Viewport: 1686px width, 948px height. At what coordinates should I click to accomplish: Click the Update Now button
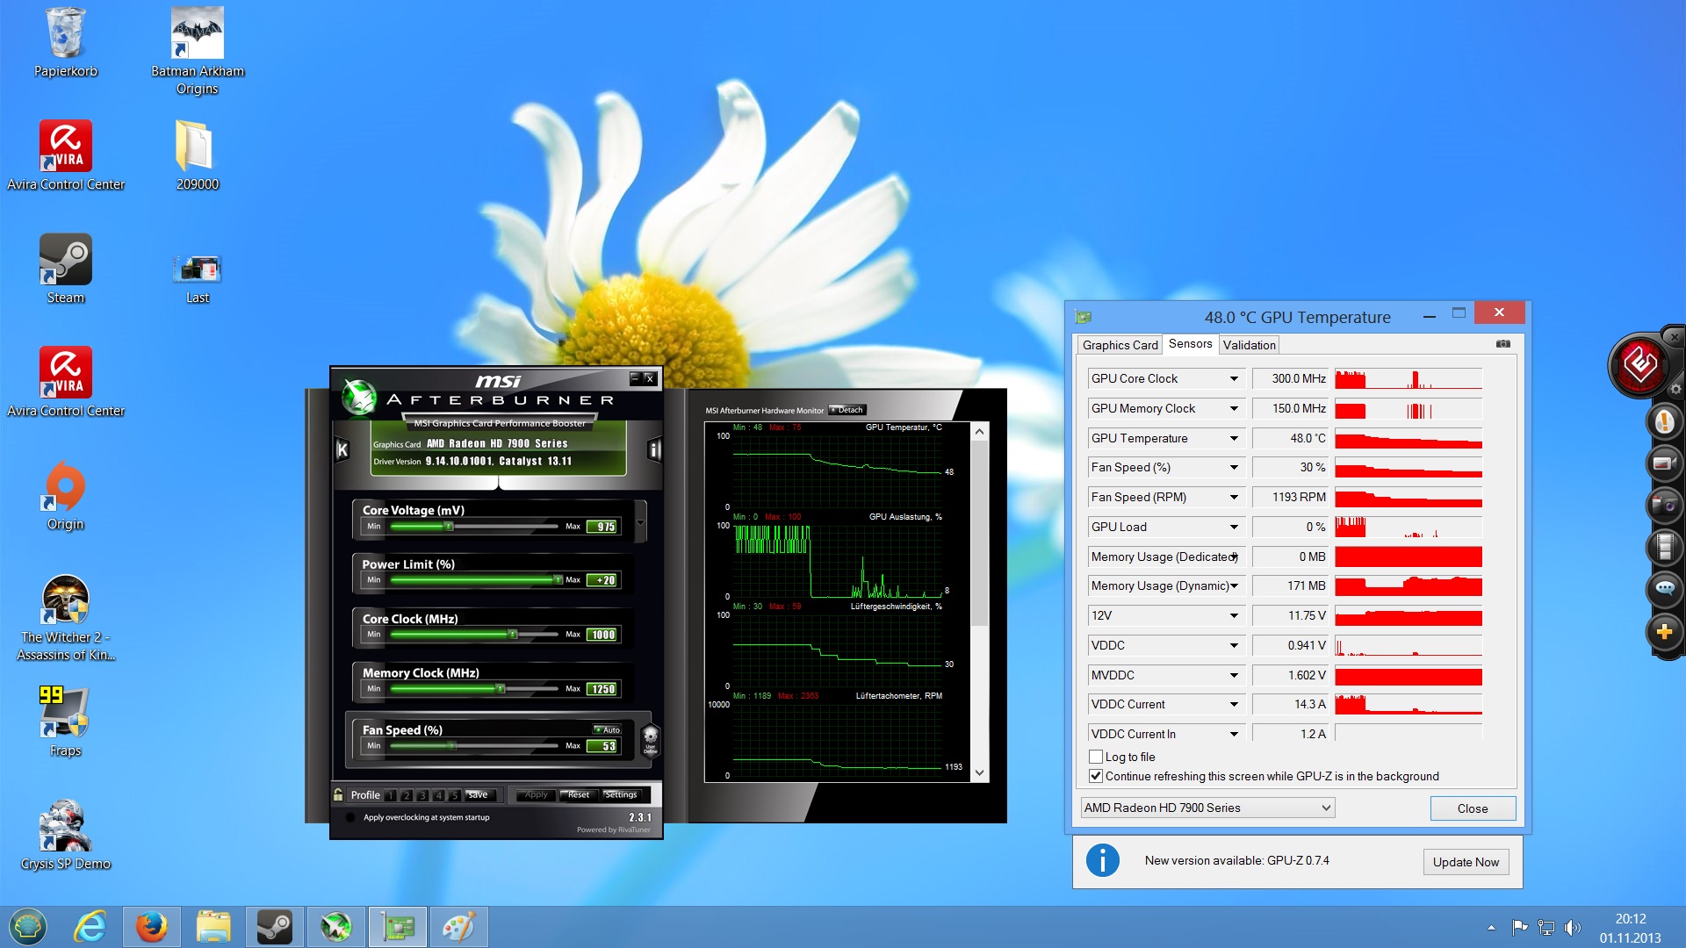[1466, 862]
